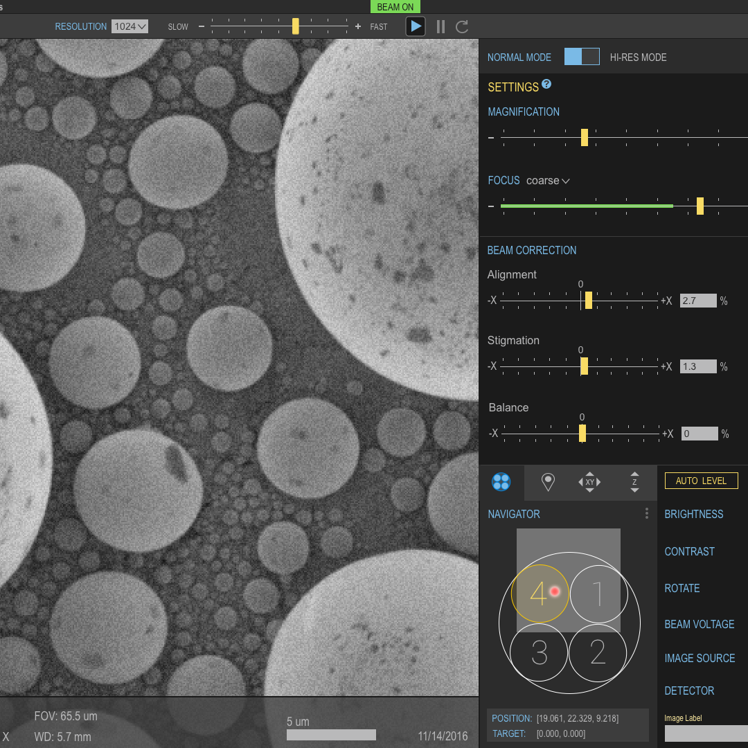
Task: Click the Navigator heading
Action: pyautogui.click(x=514, y=514)
